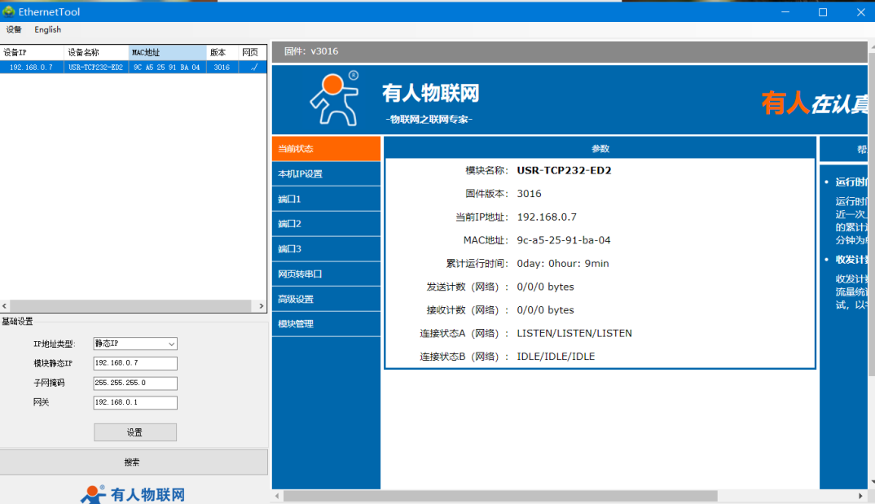
Task: Click the 子网掩码 input field
Action: [135, 383]
